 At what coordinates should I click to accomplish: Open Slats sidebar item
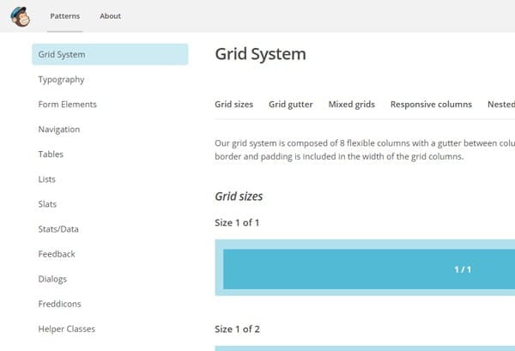click(47, 204)
